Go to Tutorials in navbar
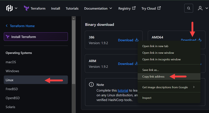The width and height of the screenshot is (209, 113). [72, 8]
